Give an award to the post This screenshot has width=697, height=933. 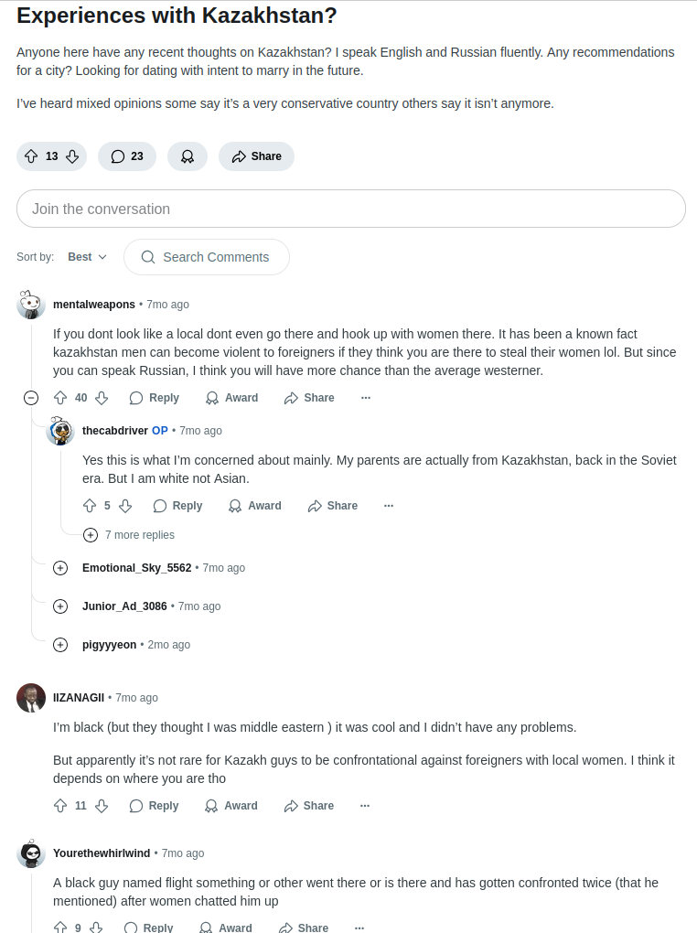[x=188, y=156]
